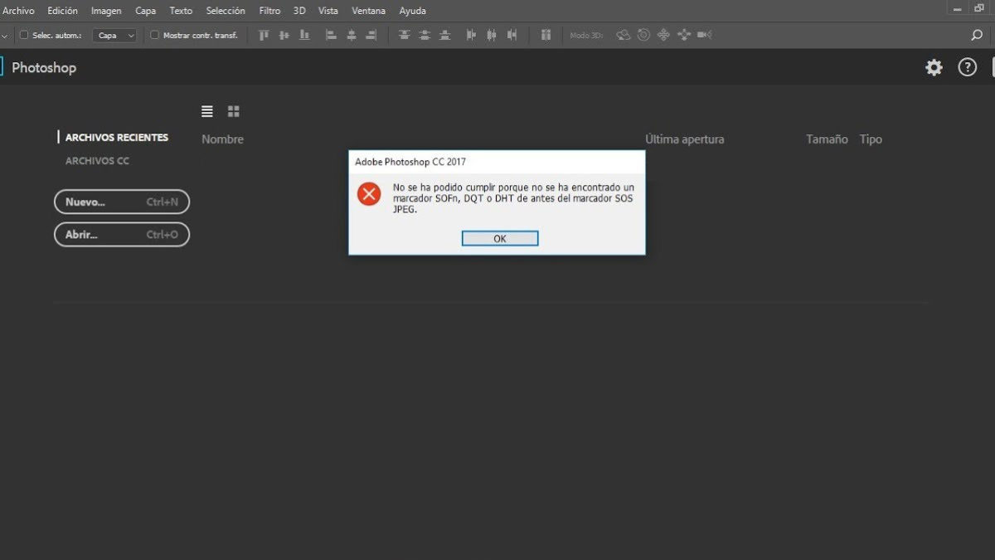The image size is (995, 560).
Task: Open the 3D menu
Action: coord(299,11)
